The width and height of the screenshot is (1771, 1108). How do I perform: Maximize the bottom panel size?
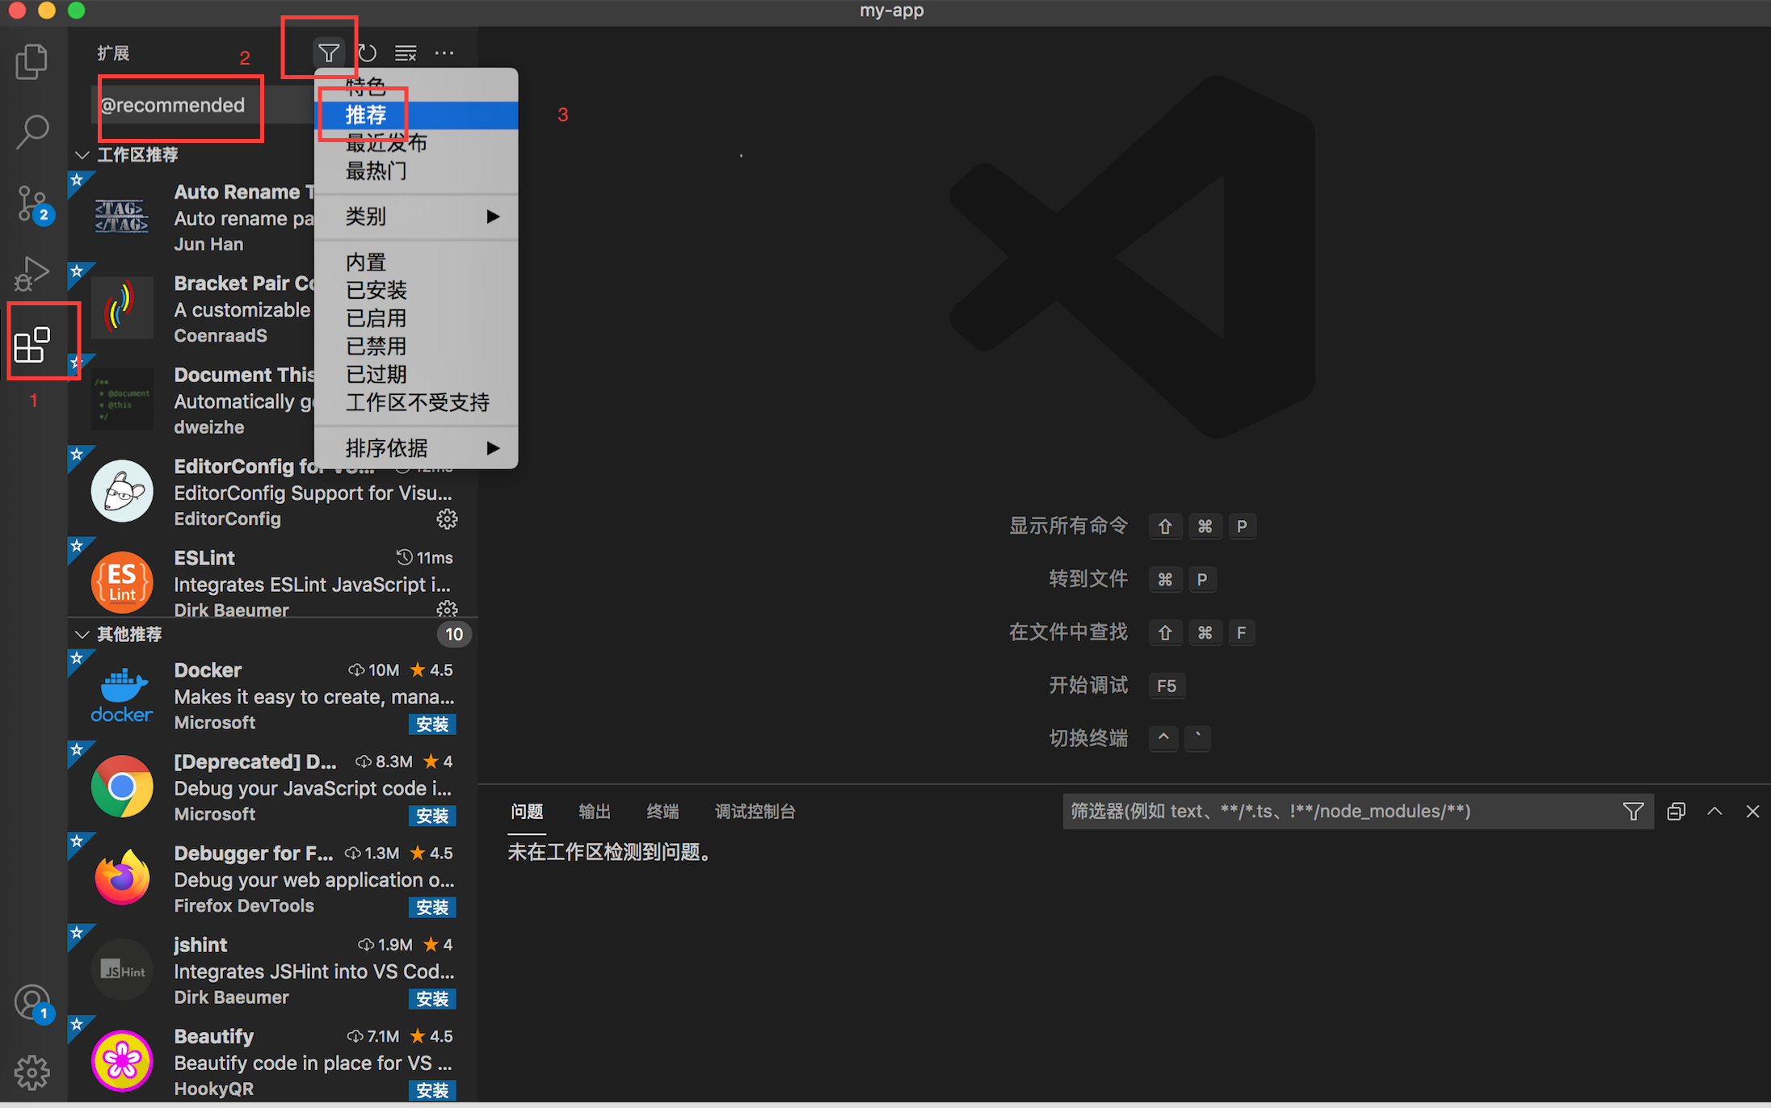pos(1714,811)
